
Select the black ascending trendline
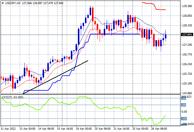(x=56, y=77)
